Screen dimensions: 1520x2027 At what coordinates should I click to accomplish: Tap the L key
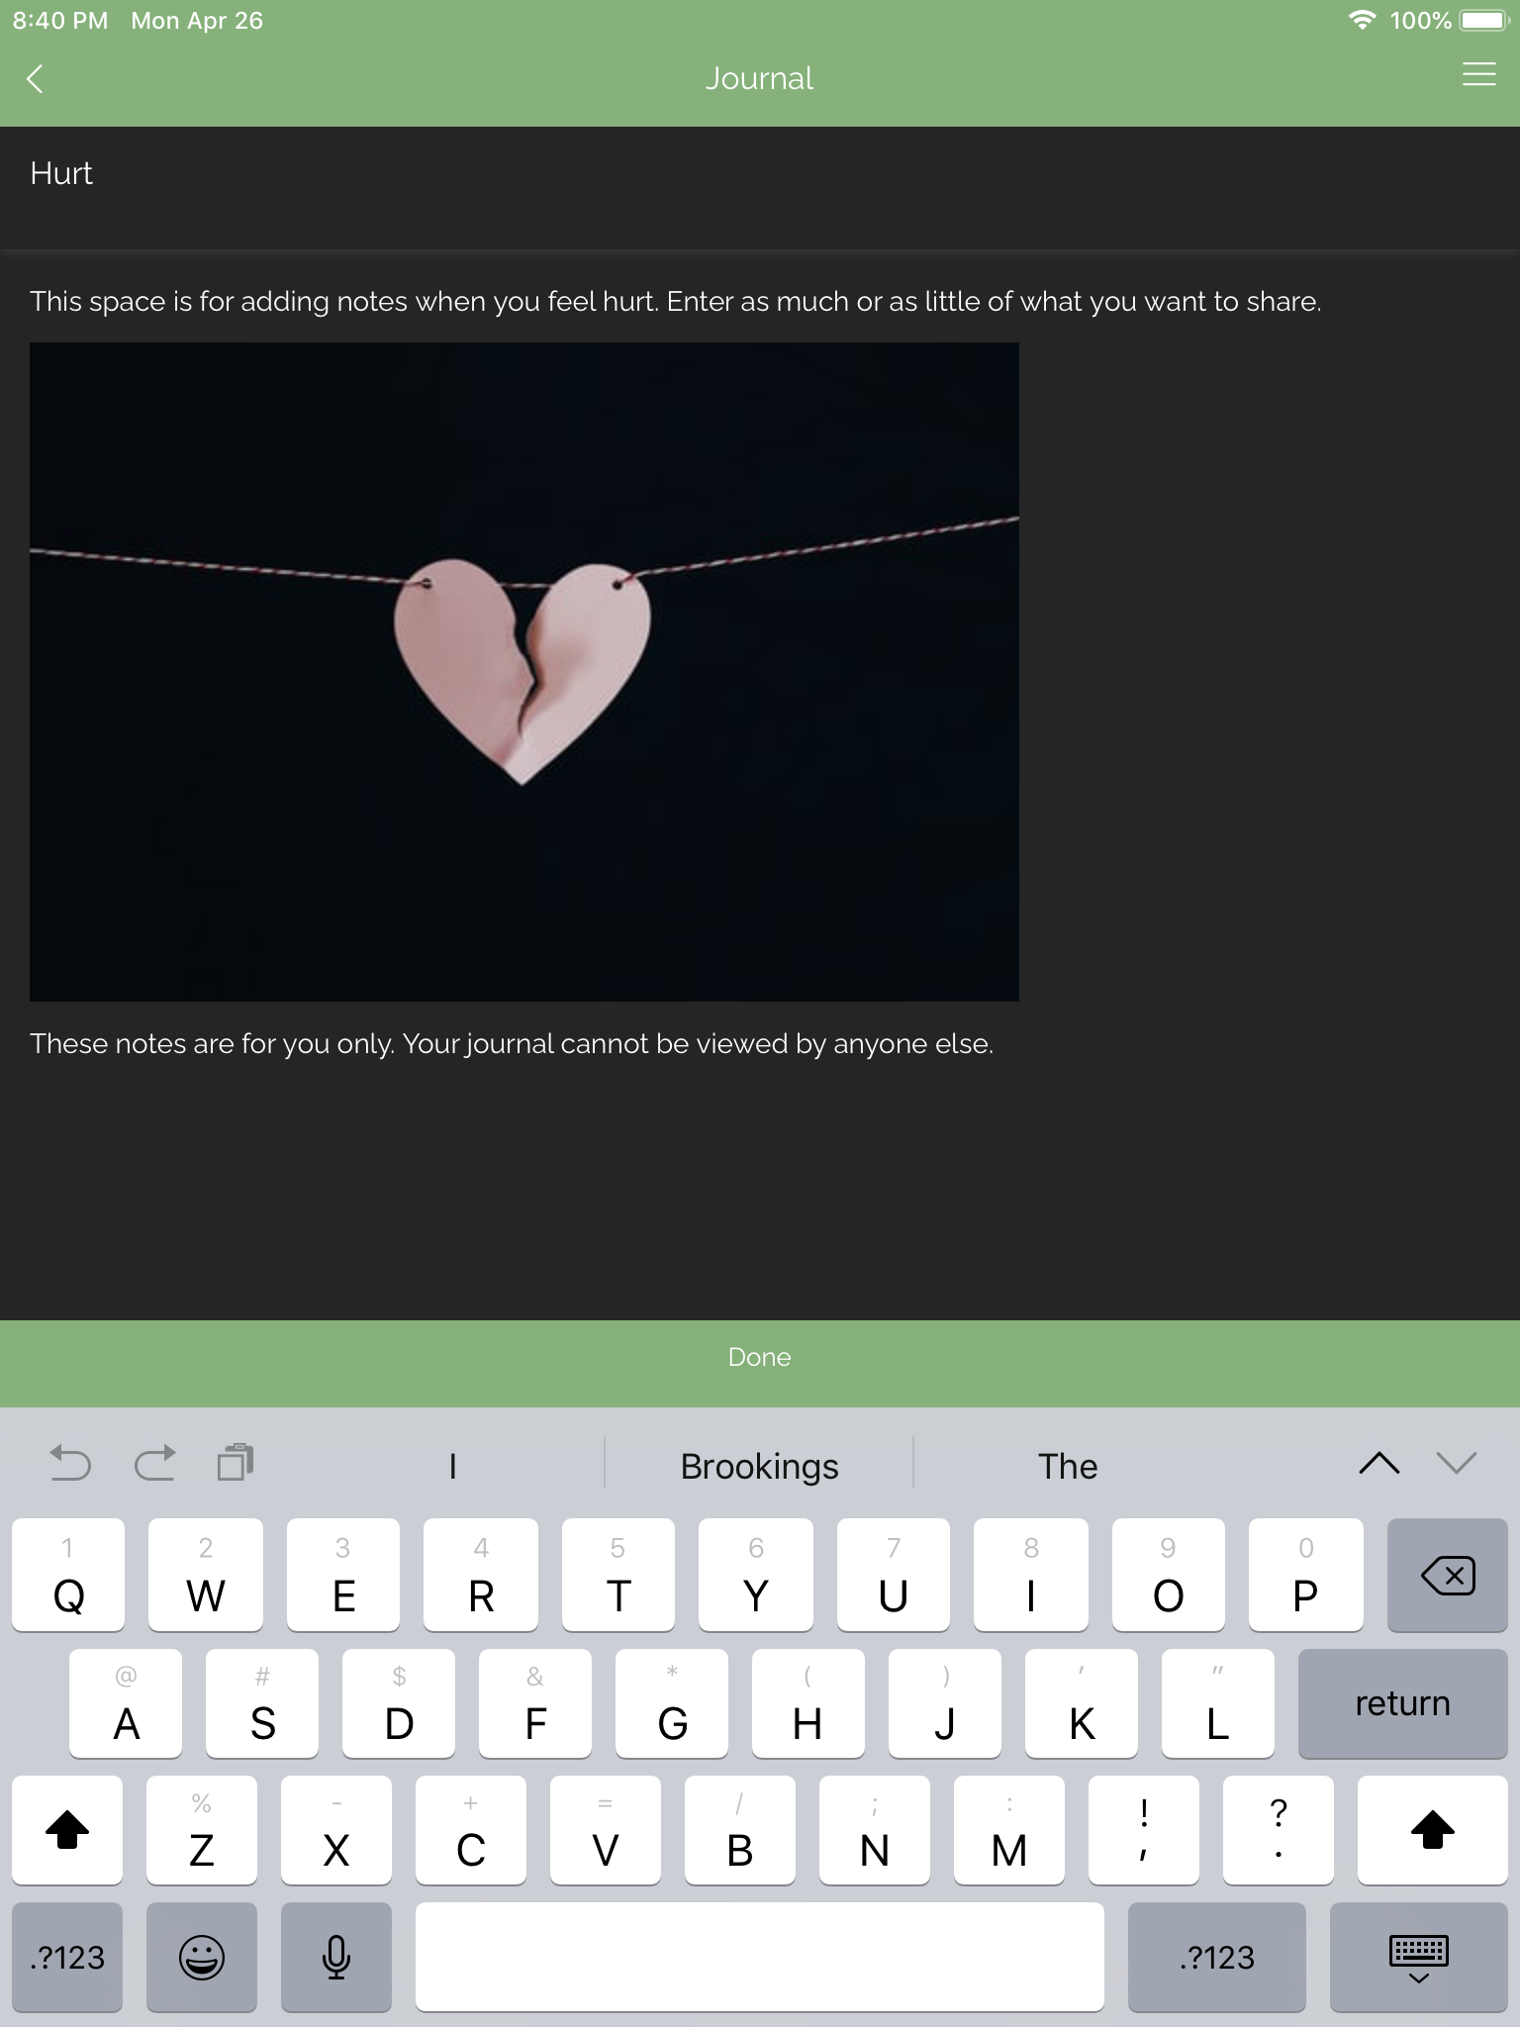(x=1218, y=1703)
